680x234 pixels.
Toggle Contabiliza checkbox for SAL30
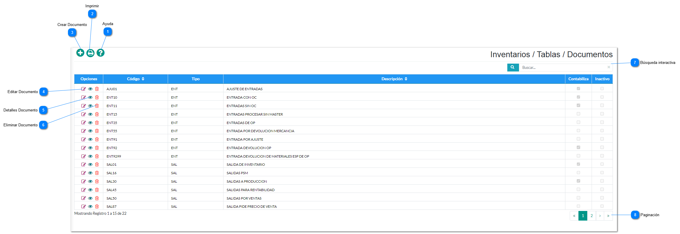tap(578, 181)
